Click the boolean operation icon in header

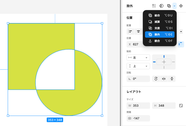click(x=169, y=6)
